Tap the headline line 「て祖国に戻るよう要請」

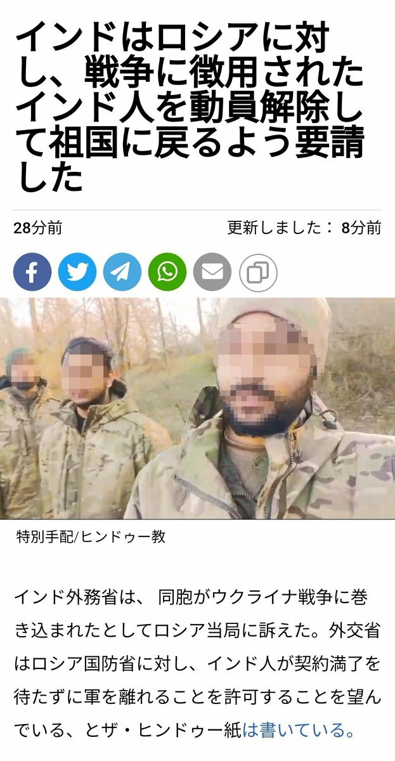click(190, 145)
